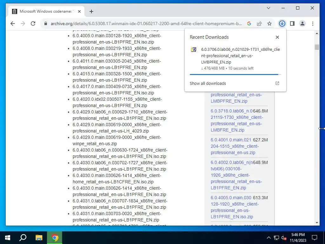
Task: Click the browser Forward arrow
Action: [x=23, y=24]
